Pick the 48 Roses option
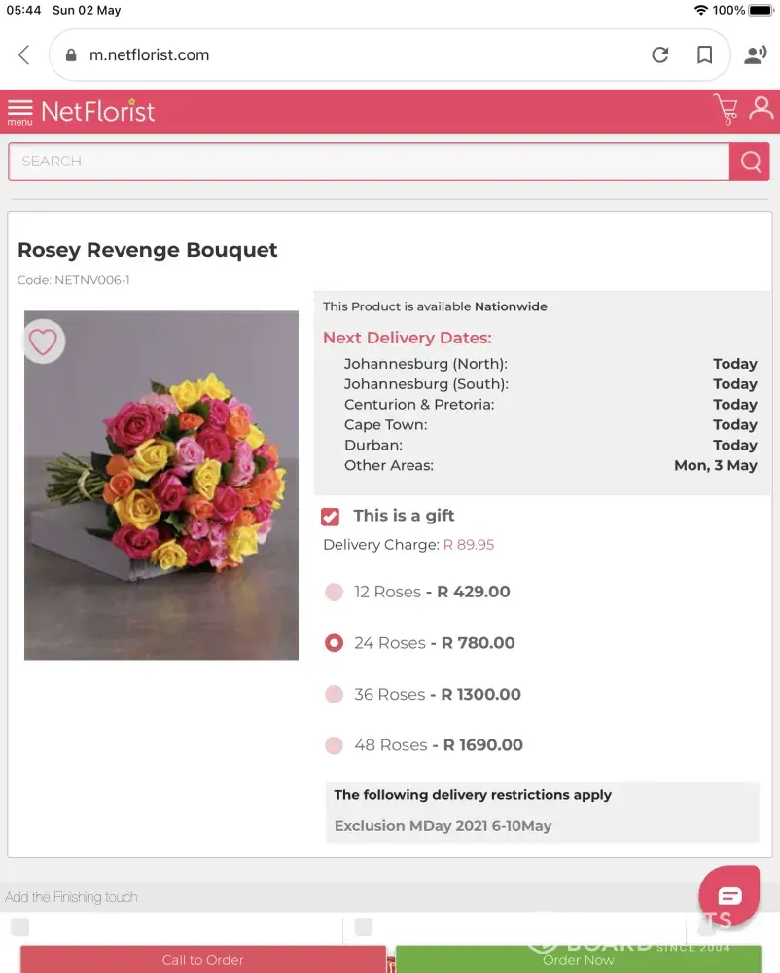The width and height of the screenshot is (780, 973). coord(334,745)
